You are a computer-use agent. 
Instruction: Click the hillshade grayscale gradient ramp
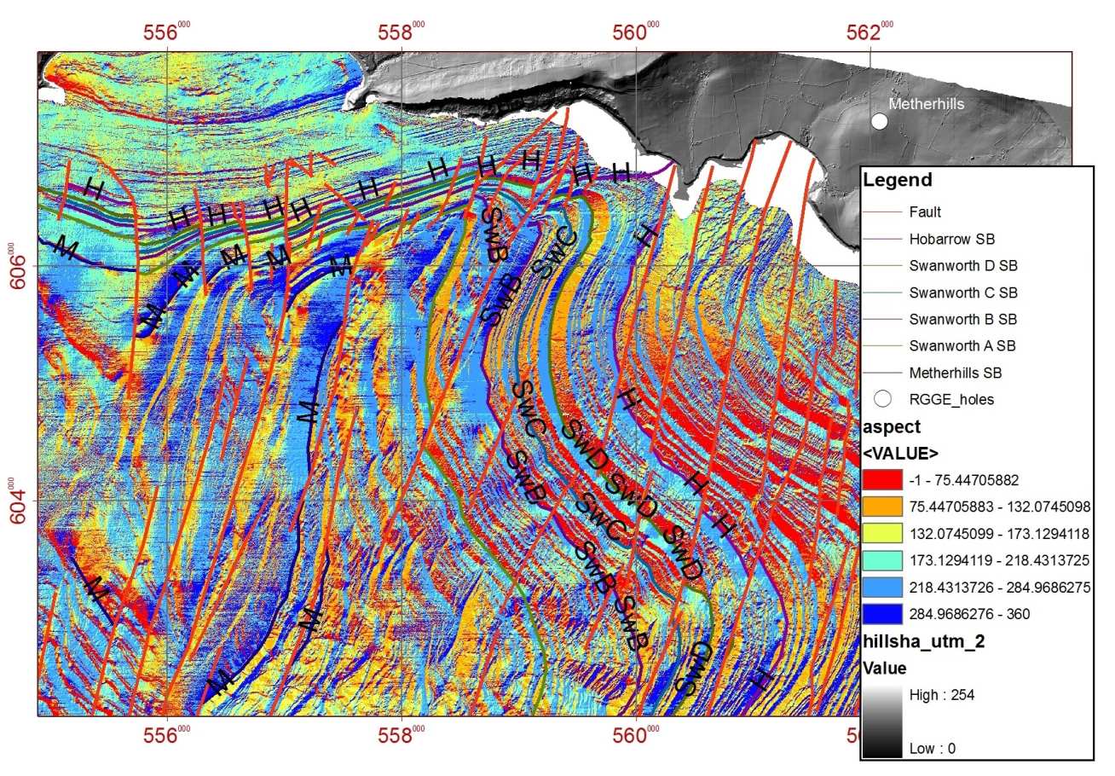point(883,721)
